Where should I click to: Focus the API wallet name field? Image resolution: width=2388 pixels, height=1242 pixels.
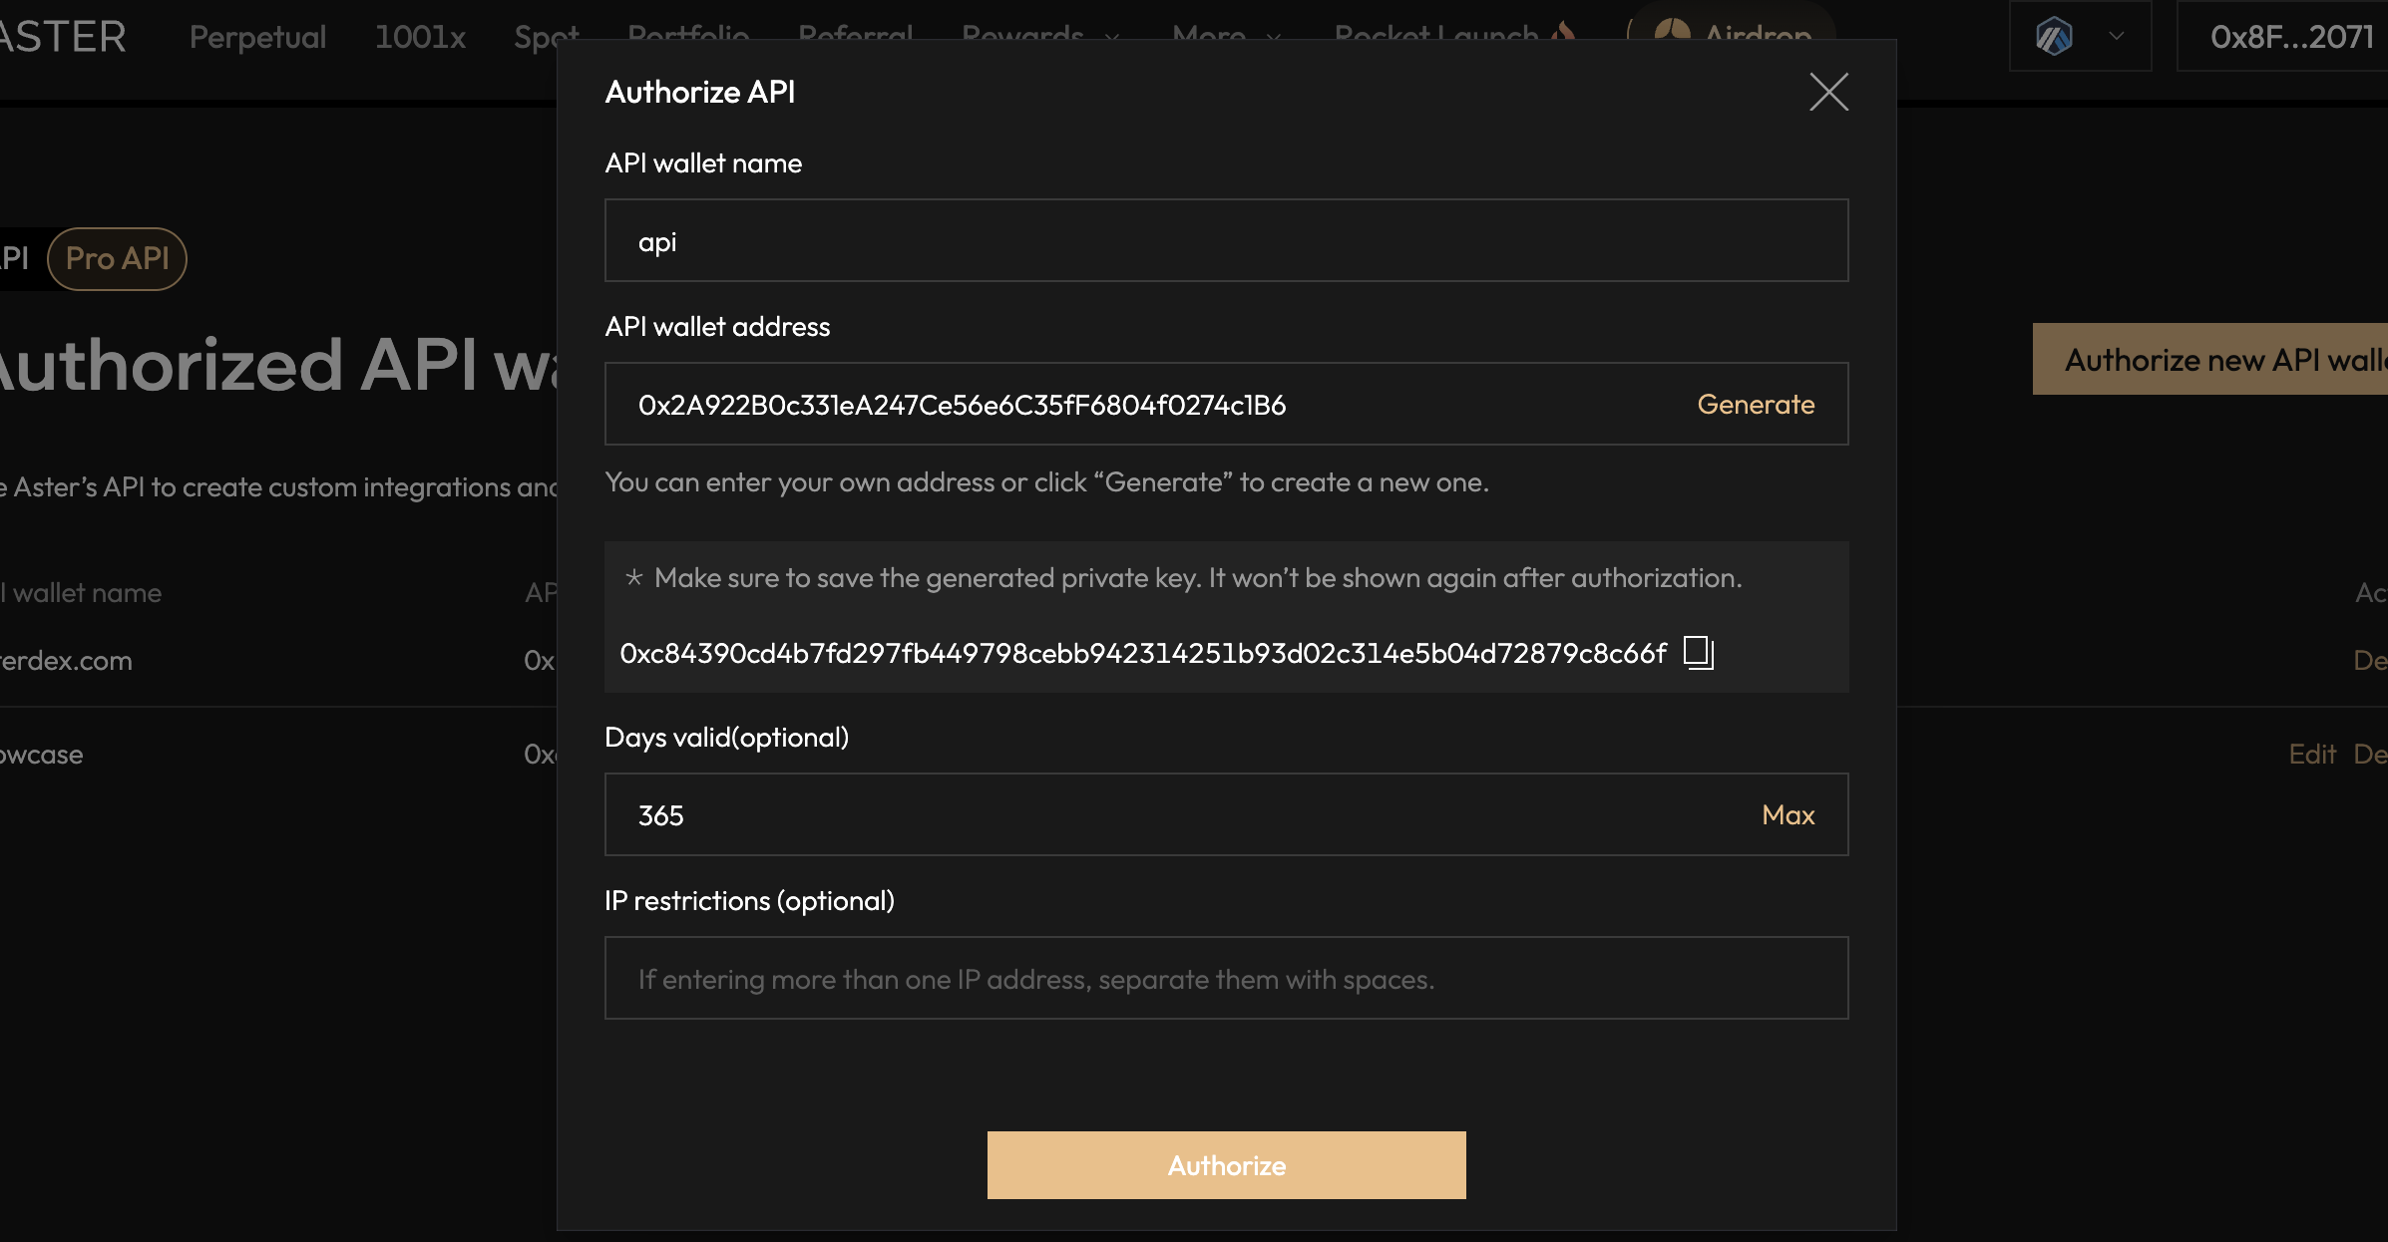click(x=1226, y=241)
